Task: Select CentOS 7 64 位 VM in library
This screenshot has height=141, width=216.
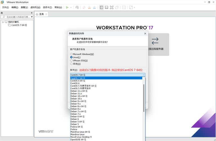Action: (19, 25)
